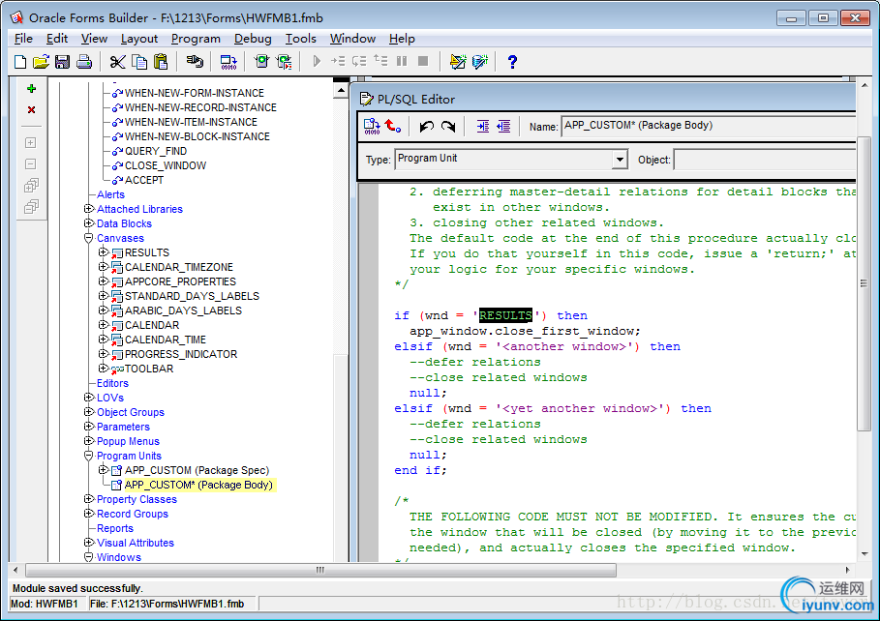880x621 pixels.
Task: Click the Cut scissors icon
Action: pos(117,62)
